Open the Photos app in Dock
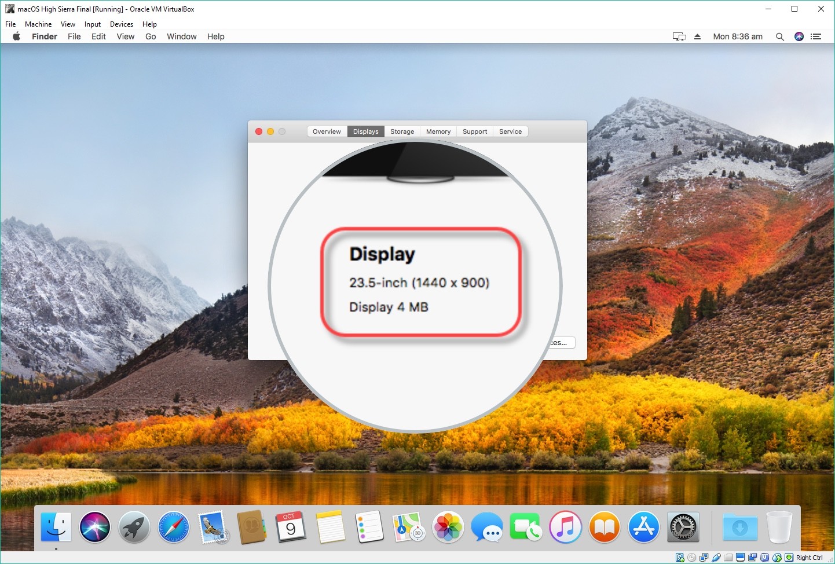 click(x=448, y=528)
